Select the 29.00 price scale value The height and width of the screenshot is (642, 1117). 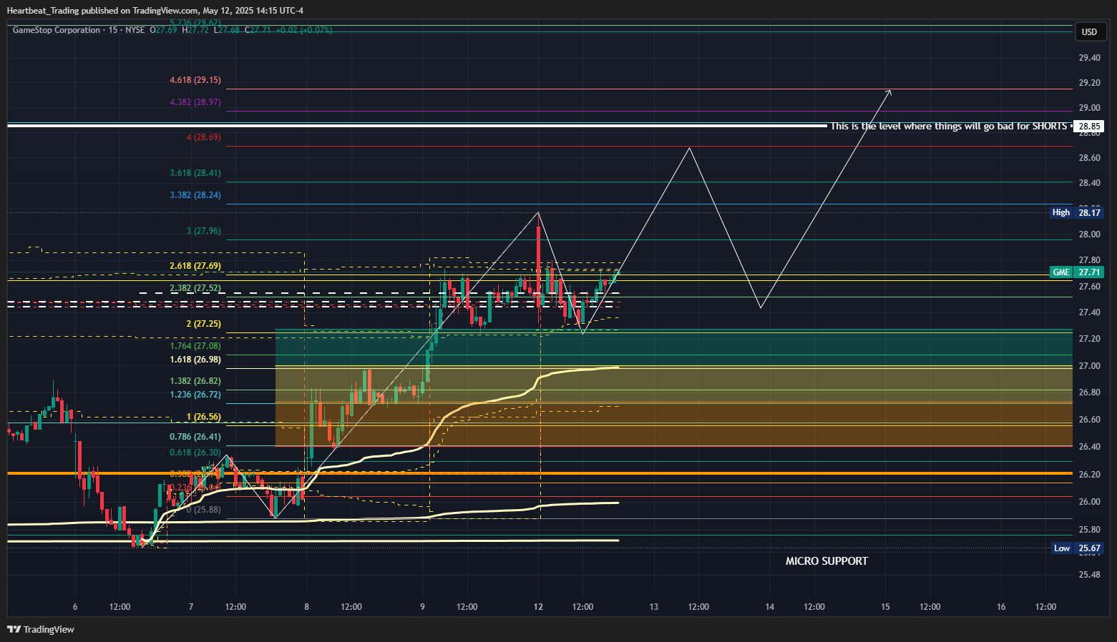point(1089,108)
